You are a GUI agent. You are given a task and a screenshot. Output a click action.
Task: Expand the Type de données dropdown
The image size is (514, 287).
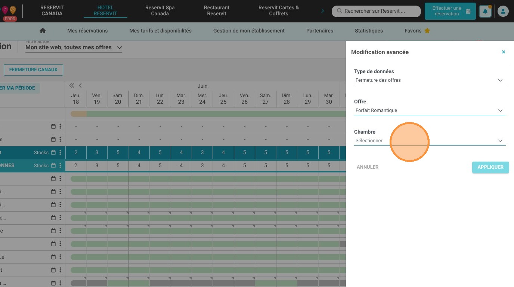pyautogui.click(x=430, y=80)
